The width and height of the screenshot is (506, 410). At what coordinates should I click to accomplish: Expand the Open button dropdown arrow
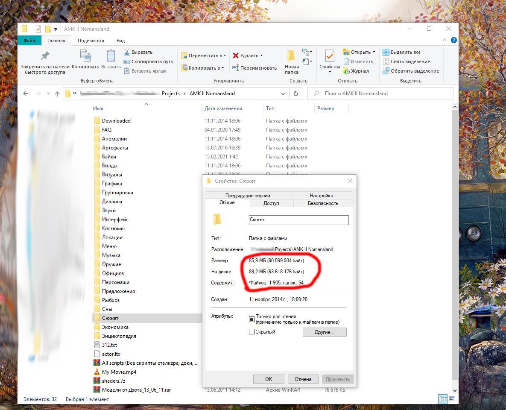tap(374, 52)
